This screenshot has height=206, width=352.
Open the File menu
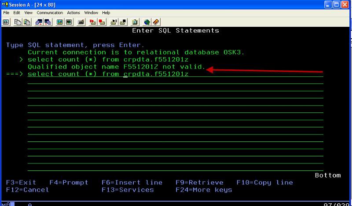(6, 13)
